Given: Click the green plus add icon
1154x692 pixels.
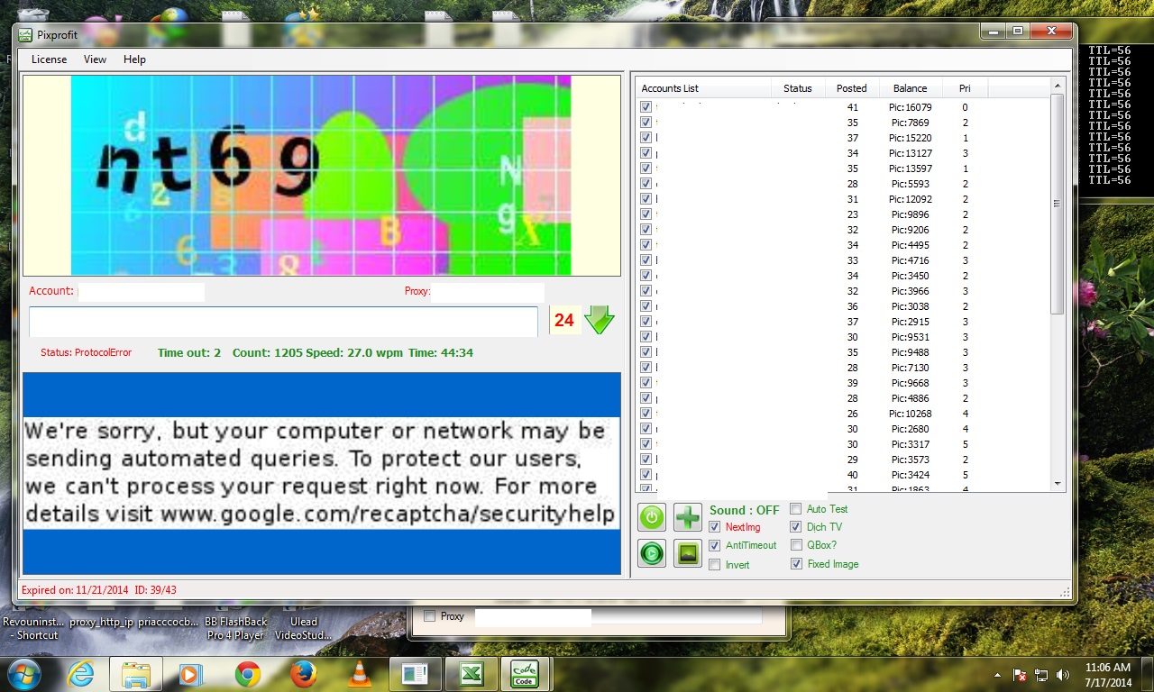Looking at the screenshot, I should pos(688,517).
